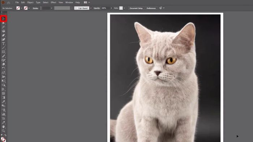Viewport: 253px width, 142px height.
Task: Click the stroke weight stepper arrows
Action: point(41,8)
